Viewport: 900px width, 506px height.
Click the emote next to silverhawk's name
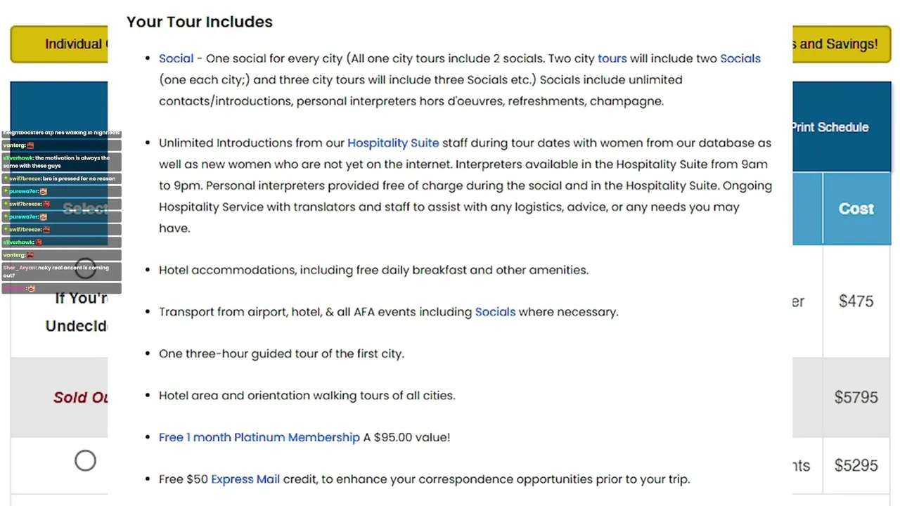(x=39, y=242)
